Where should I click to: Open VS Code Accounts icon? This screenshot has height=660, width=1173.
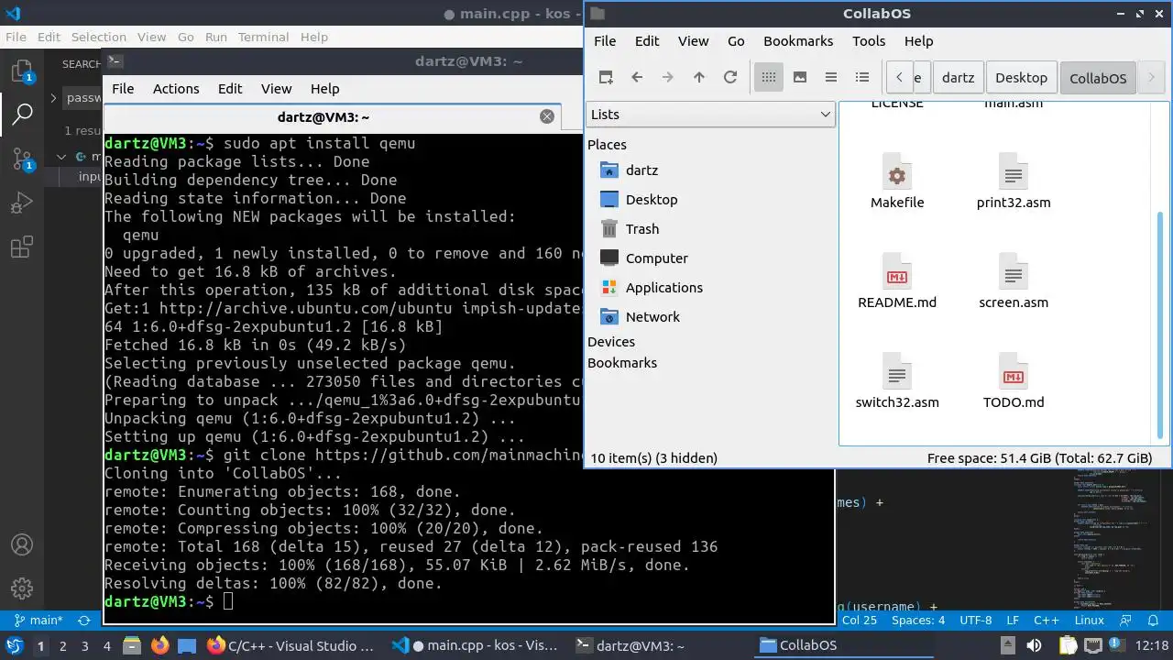click(x=22, y=544)
